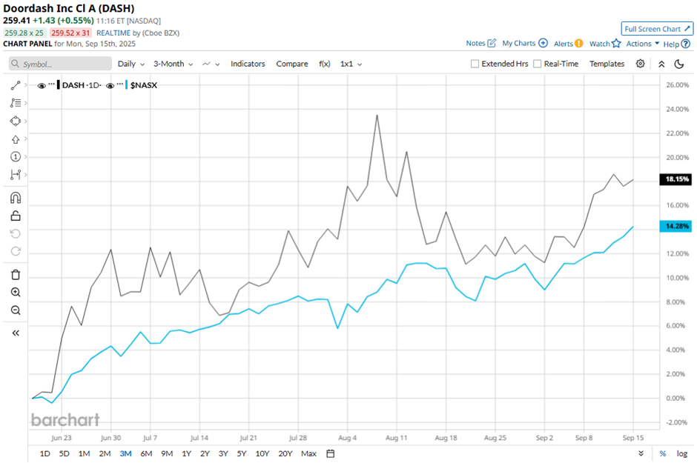Viewport: 697px width, 463px height.
Task: Toggle $NASX series visibility eye icon
Action: 110,86
